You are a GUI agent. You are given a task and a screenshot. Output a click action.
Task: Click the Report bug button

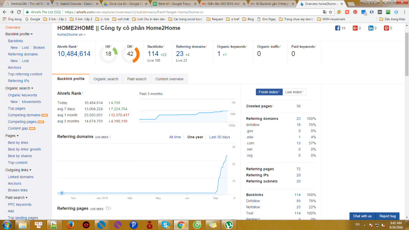point(388,216)
